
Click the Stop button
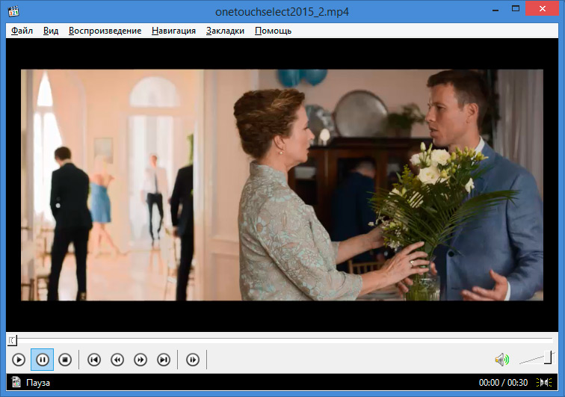[65, 360]
